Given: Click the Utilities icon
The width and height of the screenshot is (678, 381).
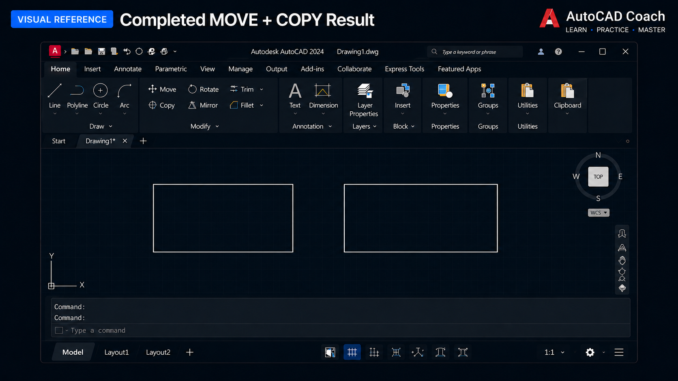Looking at the screenshot, I should (528, 96).
